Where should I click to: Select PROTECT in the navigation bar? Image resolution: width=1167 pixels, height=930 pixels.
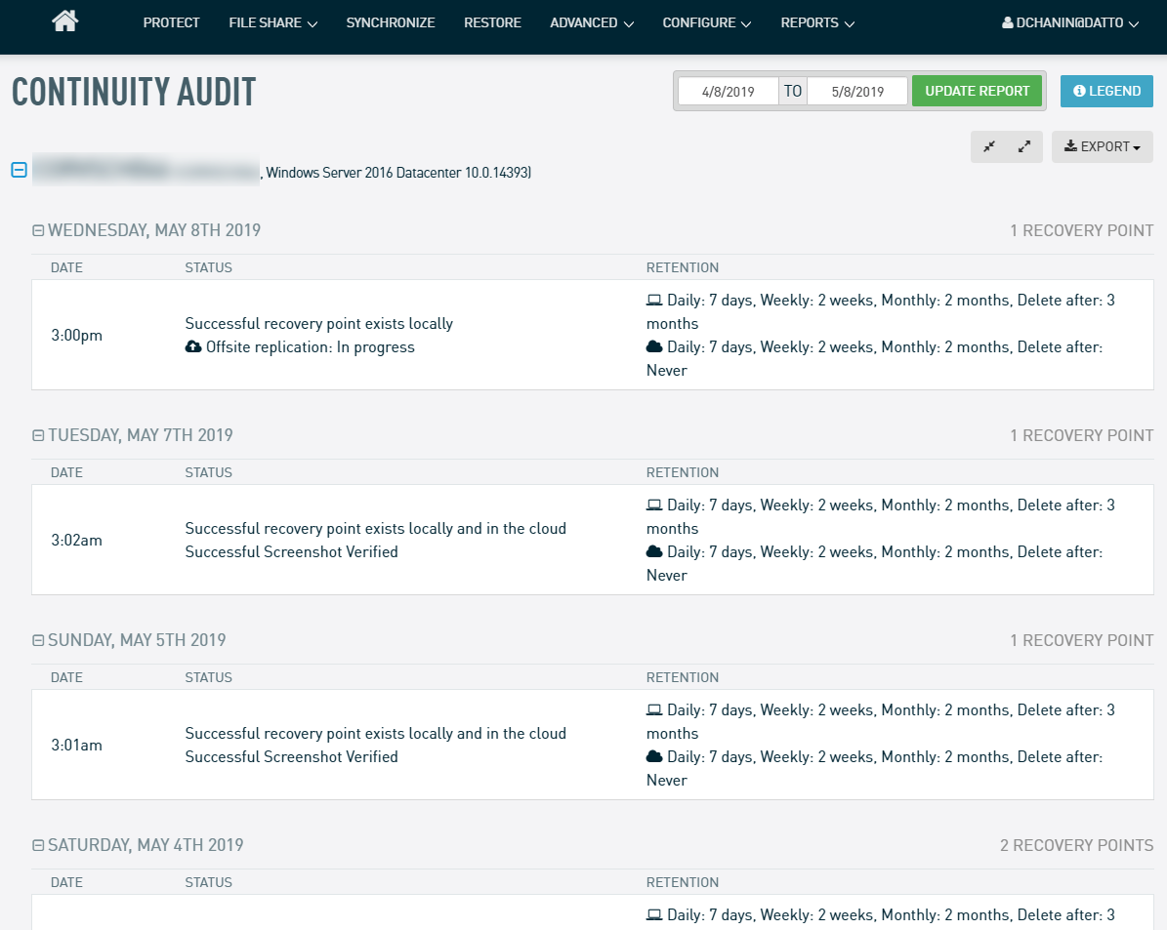click(x=171, y=21)
